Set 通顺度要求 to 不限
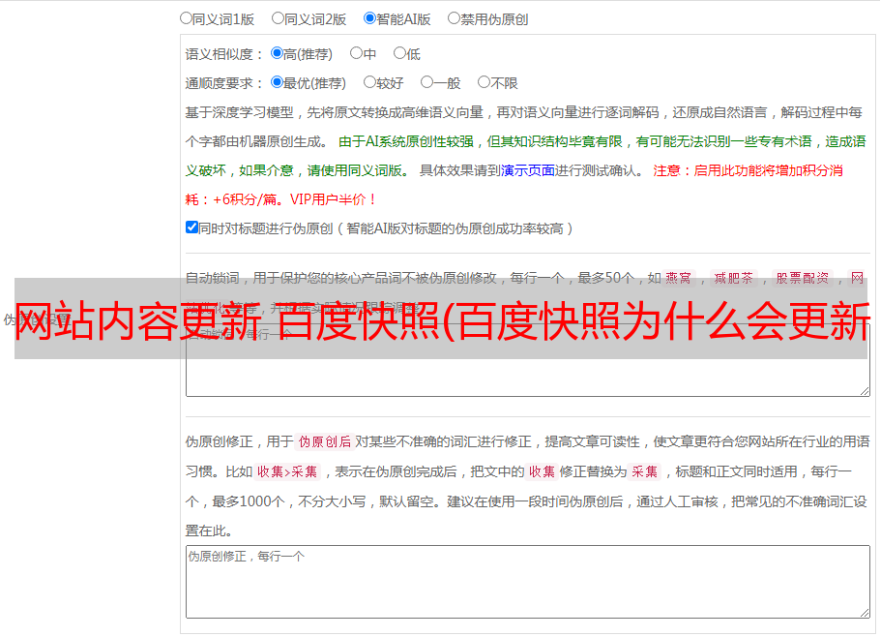Viewport: 881px width, 637px height. [x=484, y=82]
